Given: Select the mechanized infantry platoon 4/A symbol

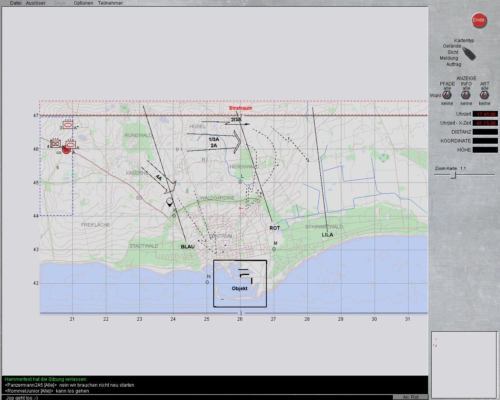Looking at the screenshot, I should click(55, 144).
